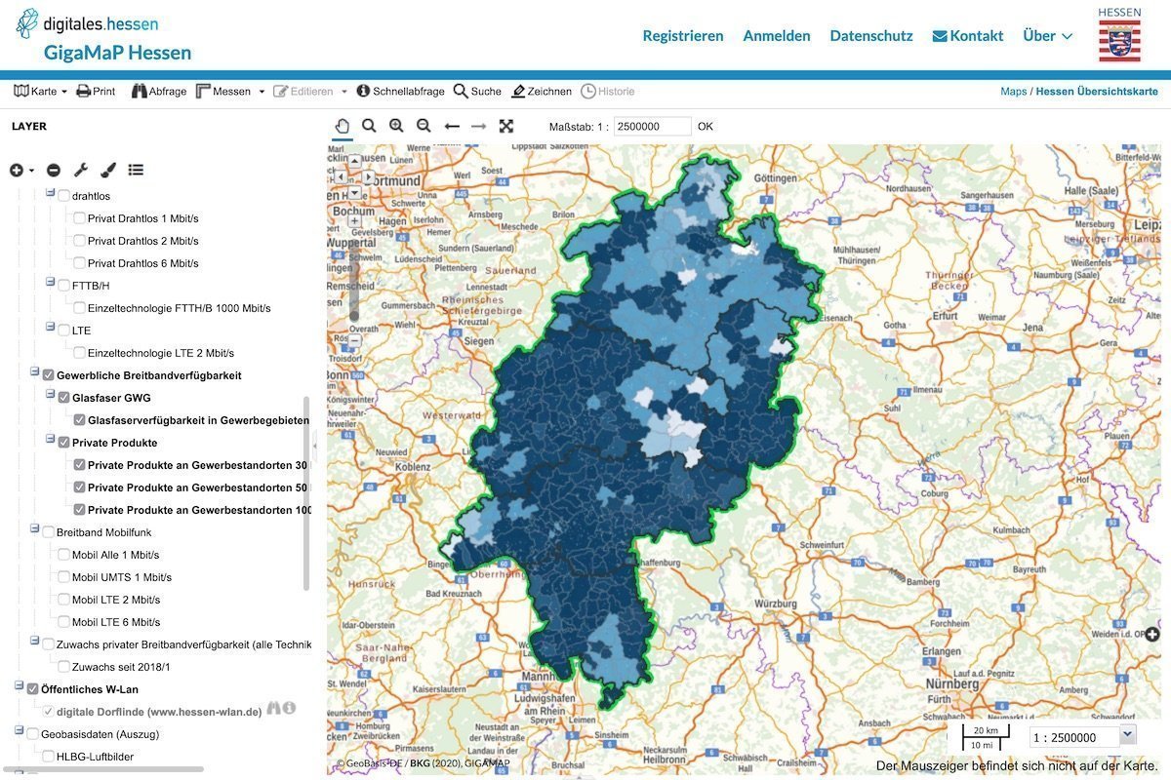Open the Historie view

[x=608, y=91]
